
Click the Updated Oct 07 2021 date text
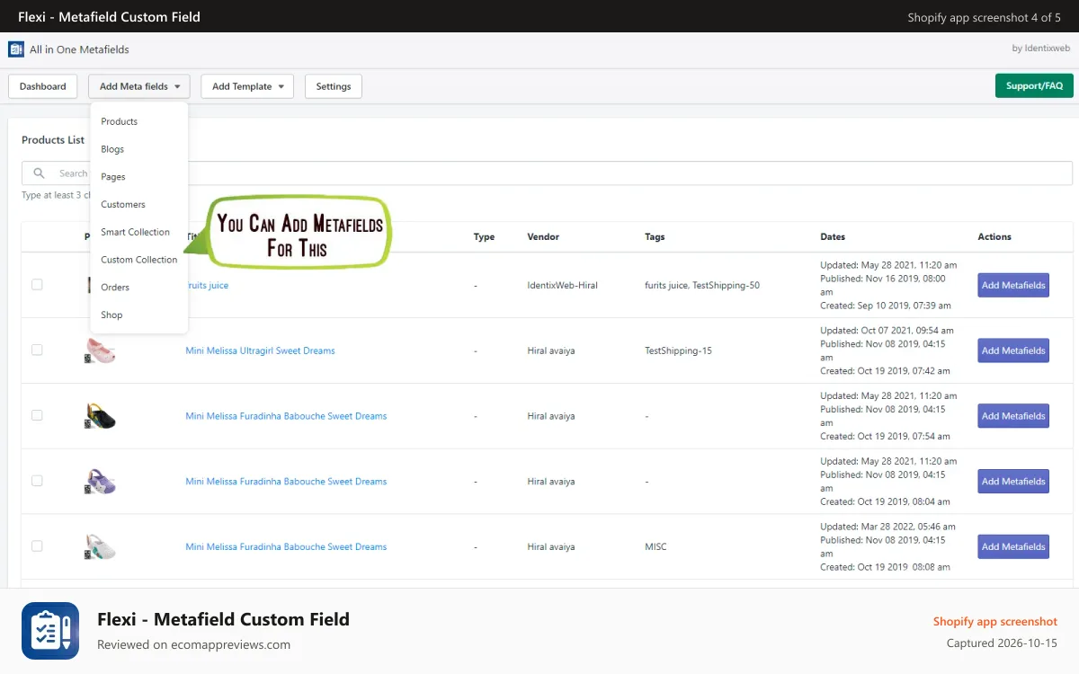[887, 331]
